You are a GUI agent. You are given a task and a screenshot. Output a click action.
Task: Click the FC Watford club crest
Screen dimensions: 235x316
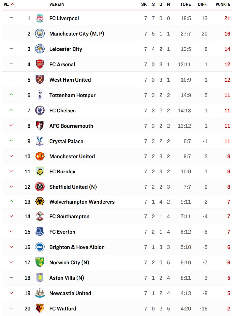pos(40,308)
